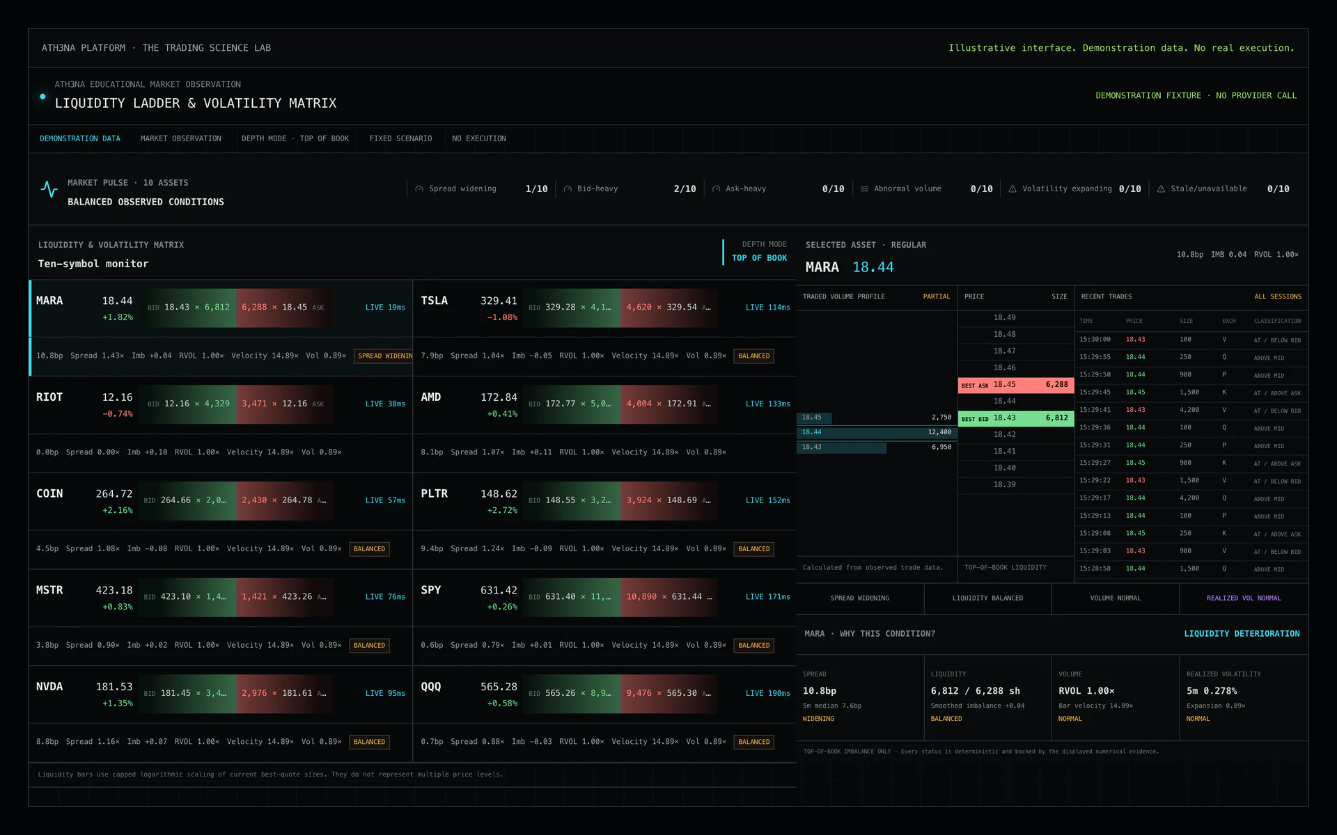Select the DEPTH MODE · TOP OF BOOK tab
Screen dimensions: 1337x835
pos(295,138)
